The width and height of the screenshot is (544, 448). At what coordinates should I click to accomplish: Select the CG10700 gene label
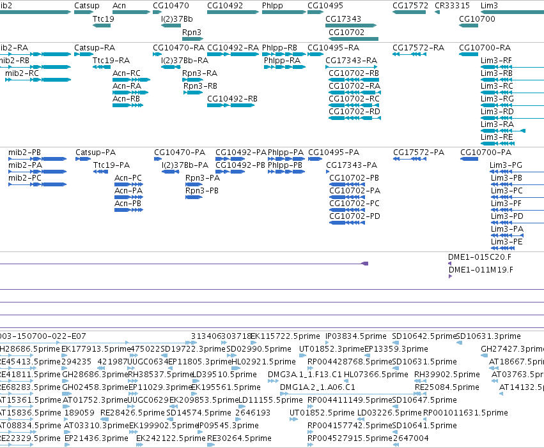pos(477,19)
